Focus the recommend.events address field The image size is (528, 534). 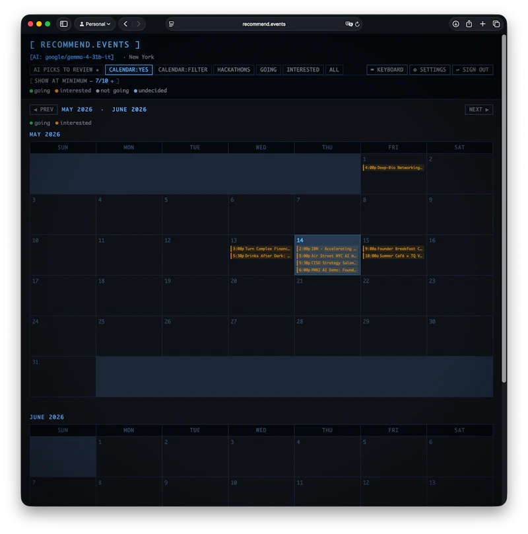(263, 24)
